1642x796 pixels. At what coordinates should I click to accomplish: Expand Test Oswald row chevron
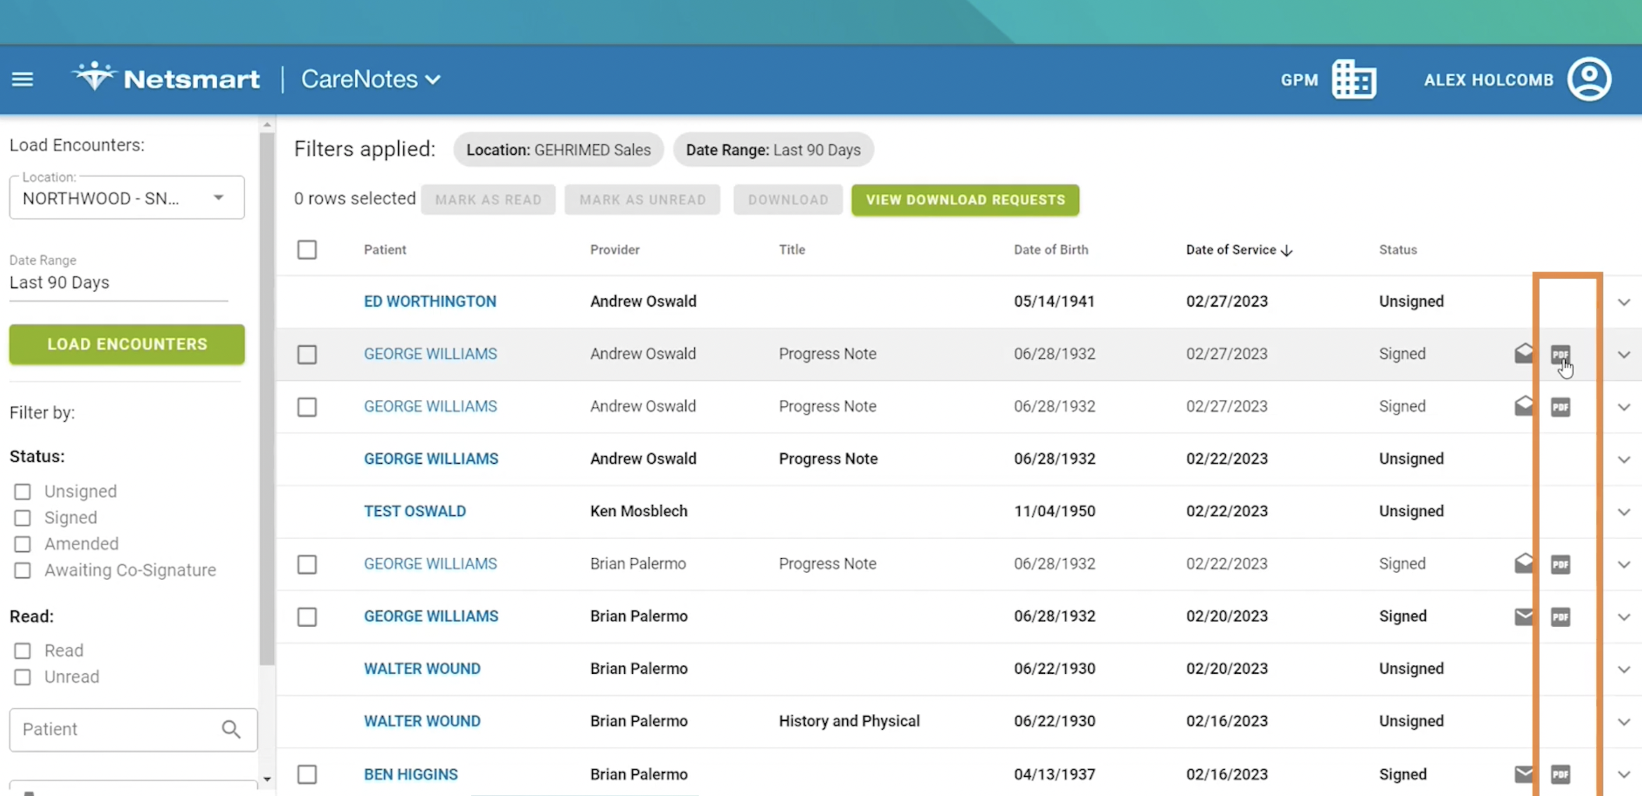[x=1624, y=512]
